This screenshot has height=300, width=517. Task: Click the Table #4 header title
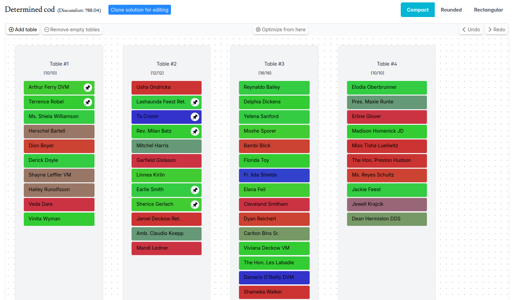(x=386, y=64)
